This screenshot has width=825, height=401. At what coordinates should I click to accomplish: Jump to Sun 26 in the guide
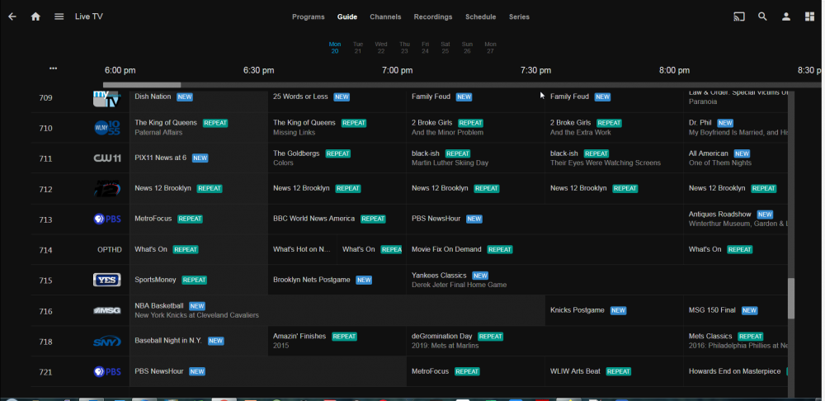(467, 47)
